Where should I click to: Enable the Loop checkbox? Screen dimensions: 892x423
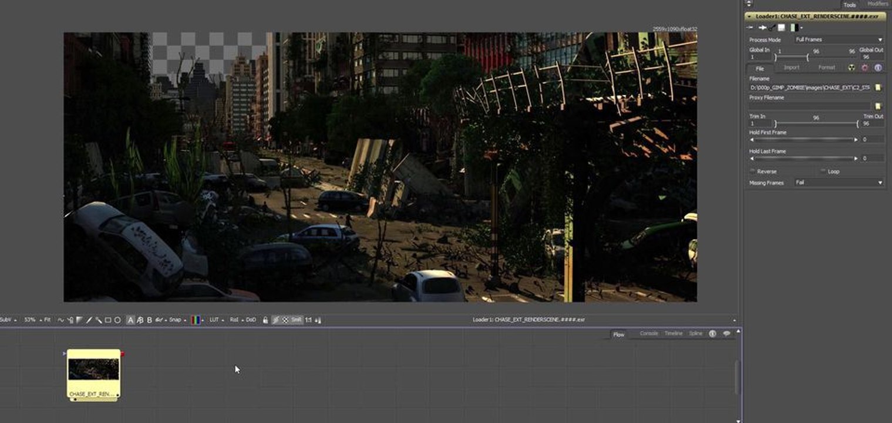pos(823,171)
